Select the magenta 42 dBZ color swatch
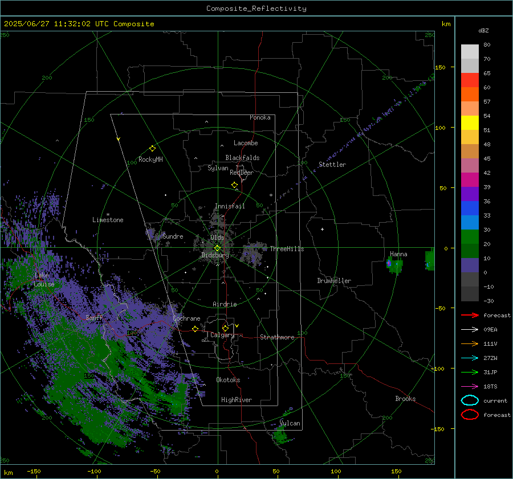 click(470, 180)
